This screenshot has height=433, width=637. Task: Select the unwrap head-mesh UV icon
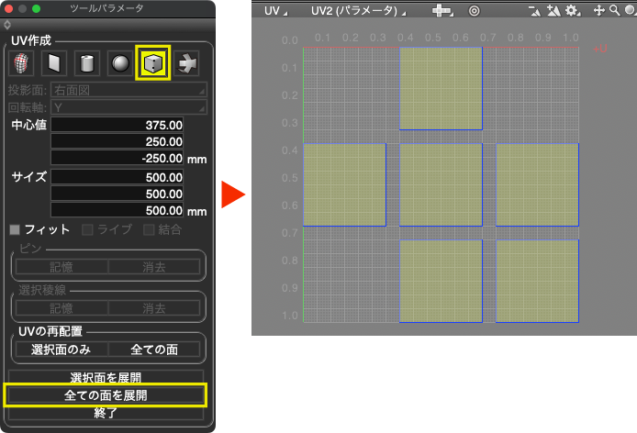pos(21,63)
